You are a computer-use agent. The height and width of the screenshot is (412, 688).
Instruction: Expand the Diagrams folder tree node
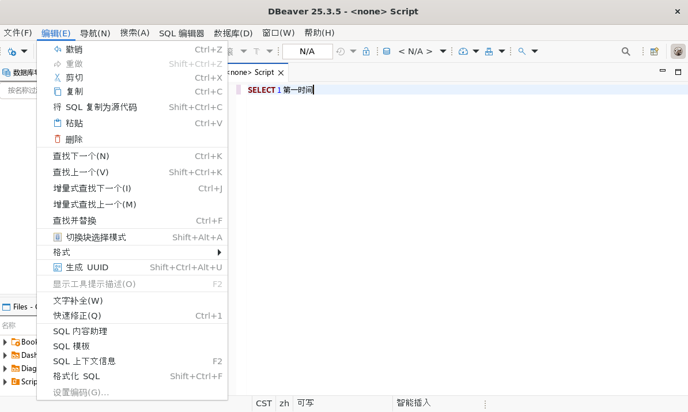(x=5, y=369)
